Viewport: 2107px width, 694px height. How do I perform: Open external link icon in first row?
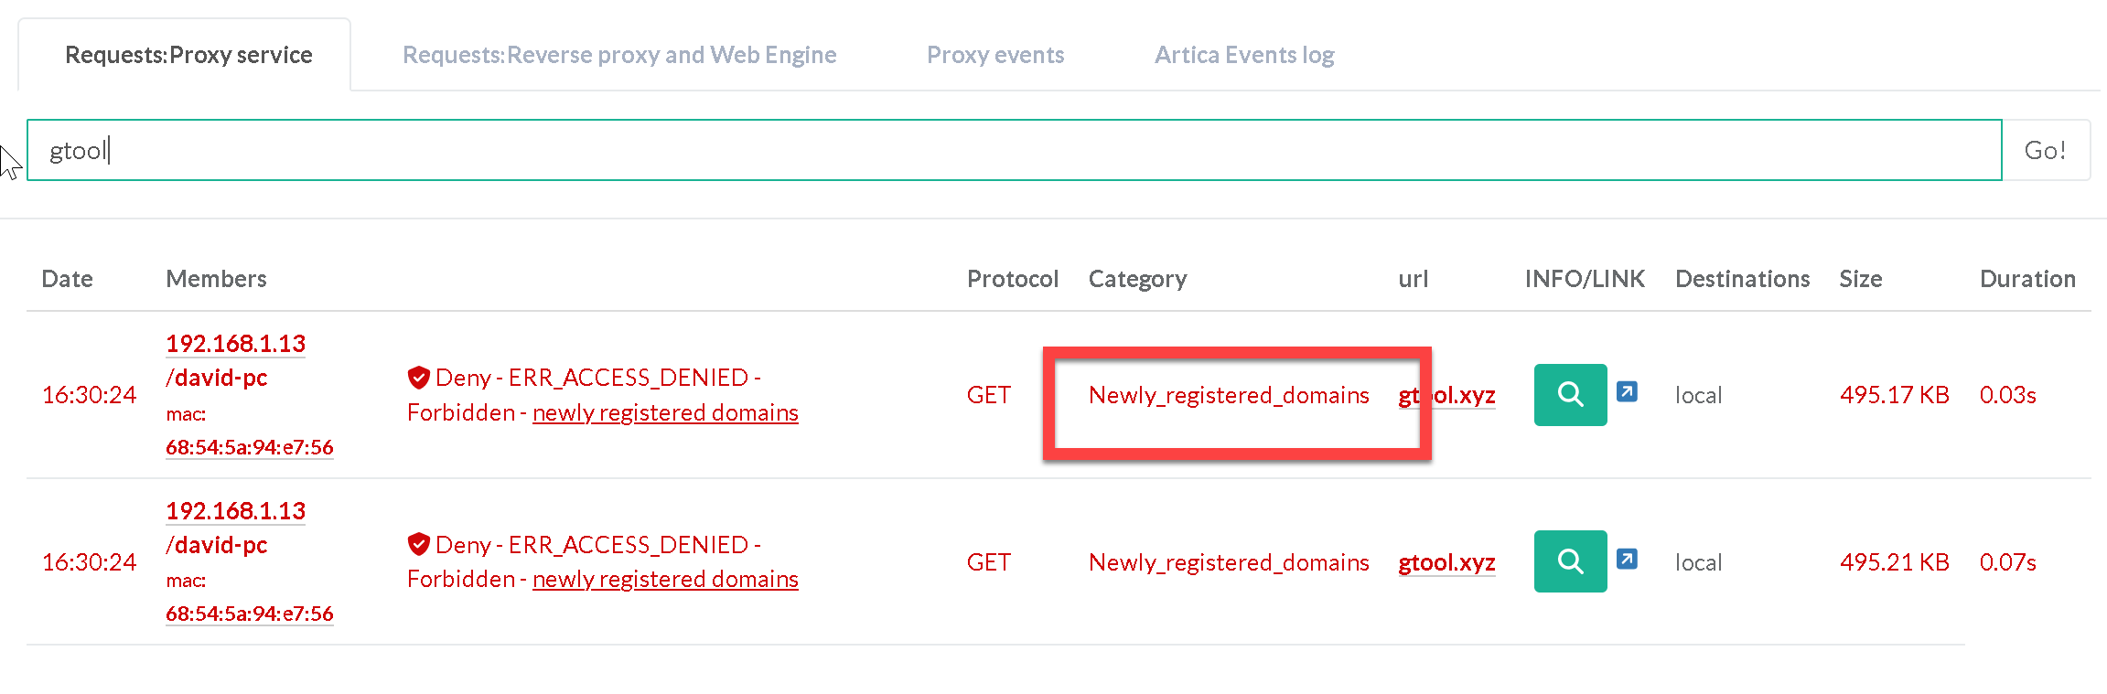click(1627, 392)
